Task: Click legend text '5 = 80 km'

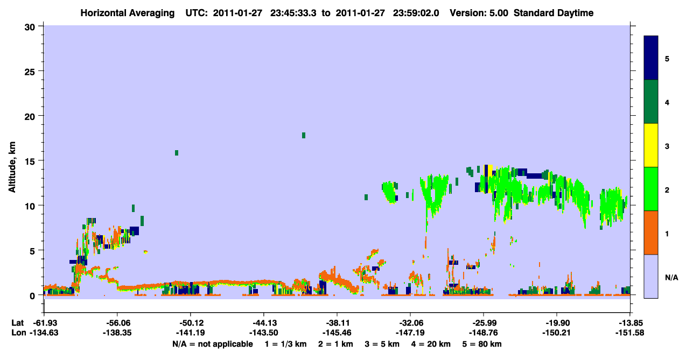Action: tap(483, 344)
